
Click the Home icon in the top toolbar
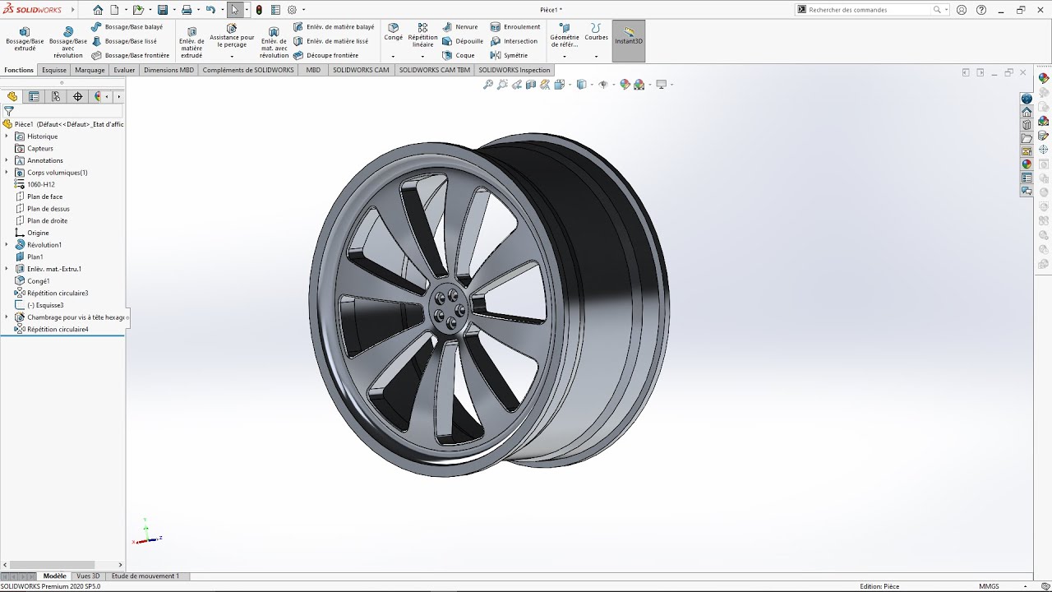pos(98,10)
